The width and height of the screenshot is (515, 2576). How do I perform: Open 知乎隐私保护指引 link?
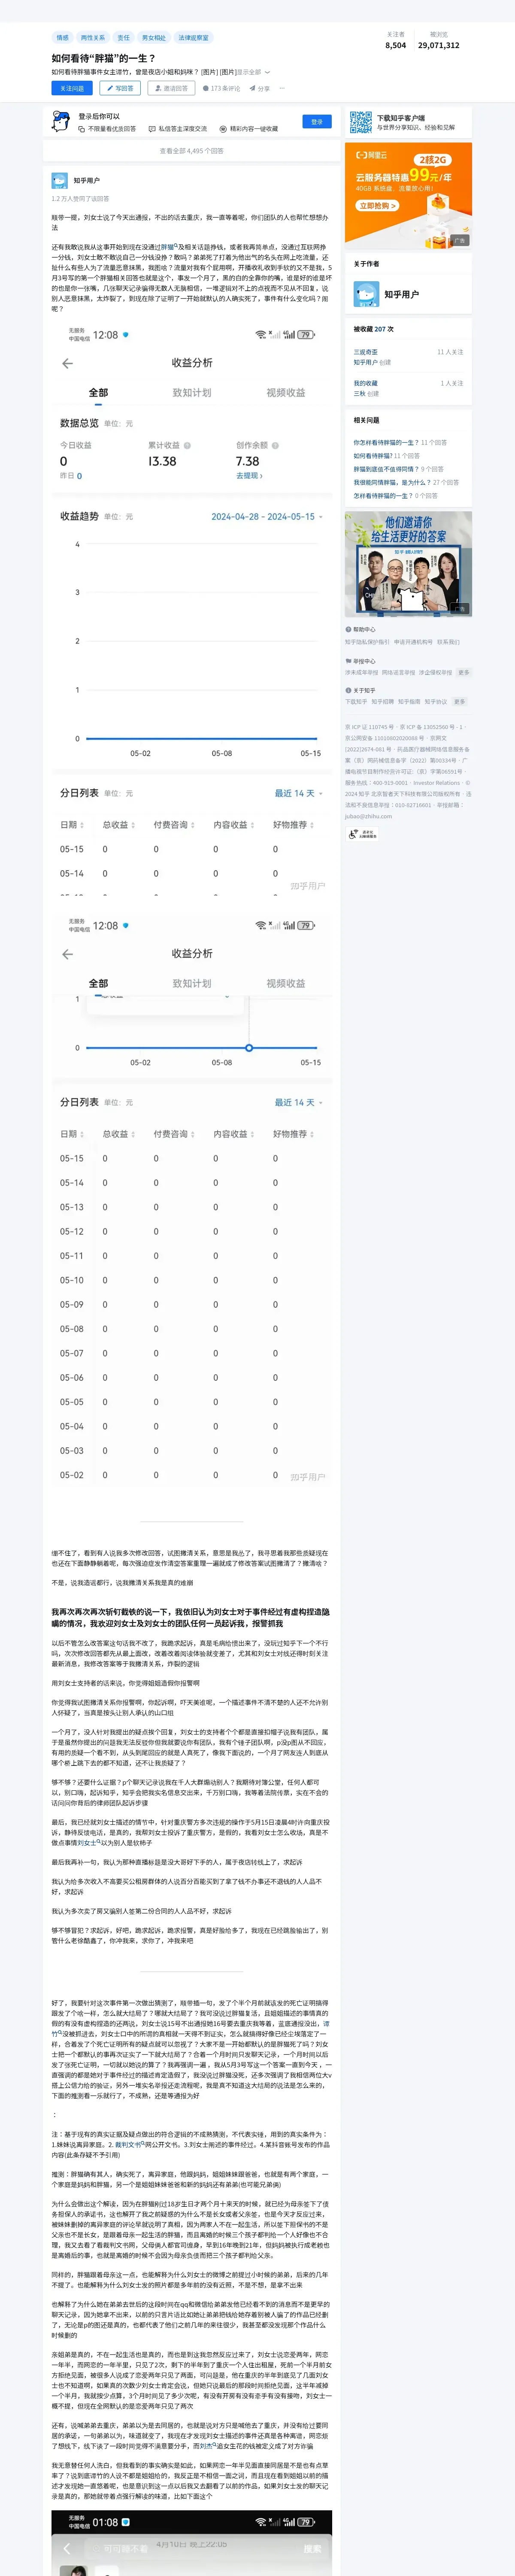[367, 642]
